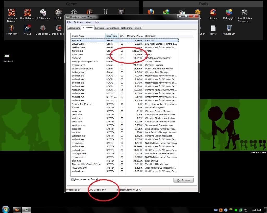The height and width of the screenshot is (213, 267).
Task: Select the Untitled2 desktop file
Action: (8, 58)
